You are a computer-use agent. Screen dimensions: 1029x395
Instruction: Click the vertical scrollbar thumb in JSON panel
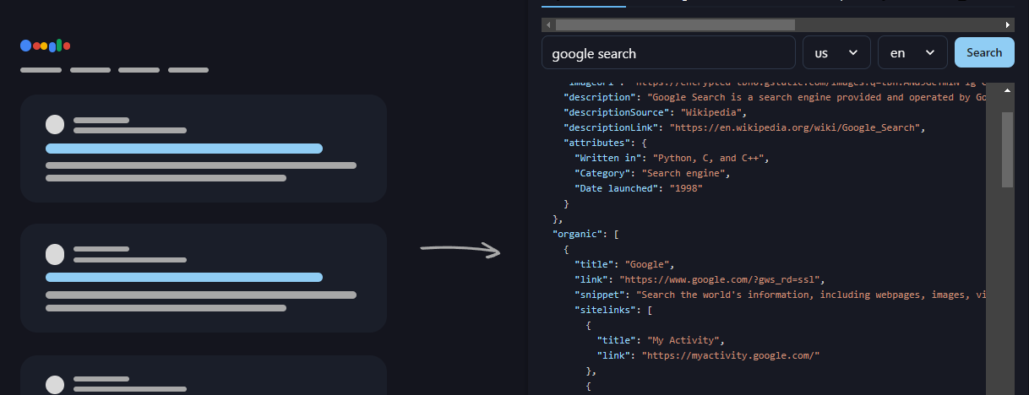1007,148
